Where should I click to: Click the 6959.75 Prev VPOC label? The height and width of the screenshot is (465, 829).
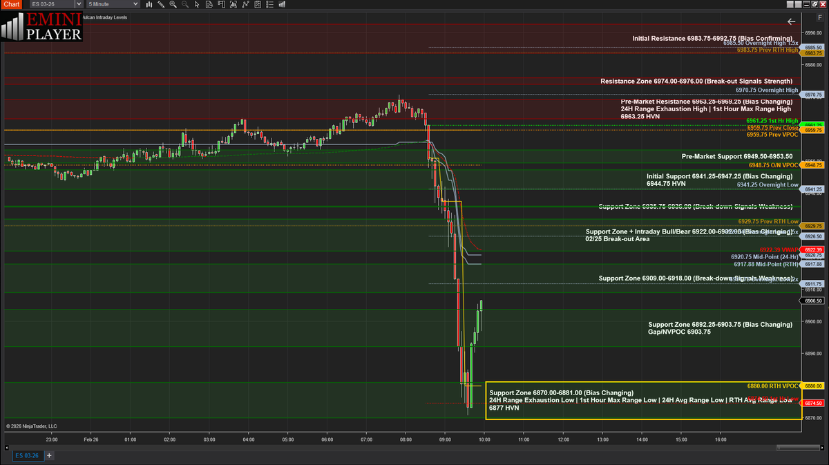pyautogui.click(x=773, y=134)
